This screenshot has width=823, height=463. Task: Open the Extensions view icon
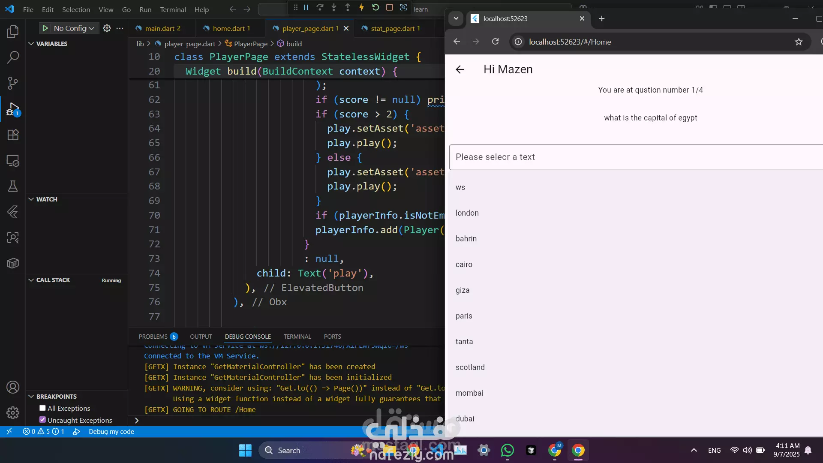pos(13,135)
